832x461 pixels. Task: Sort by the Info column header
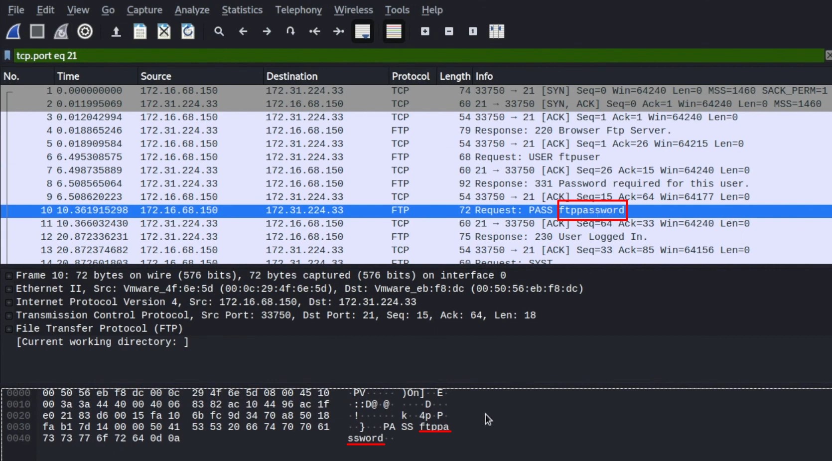(652, 76)
